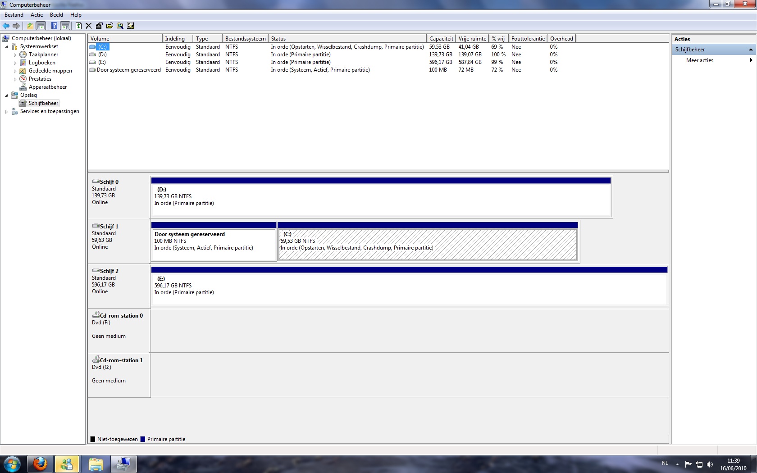Select Apparaatbeheer in the tree
Image resolution: width=757 pixels, height=473 pixels.
48,87
